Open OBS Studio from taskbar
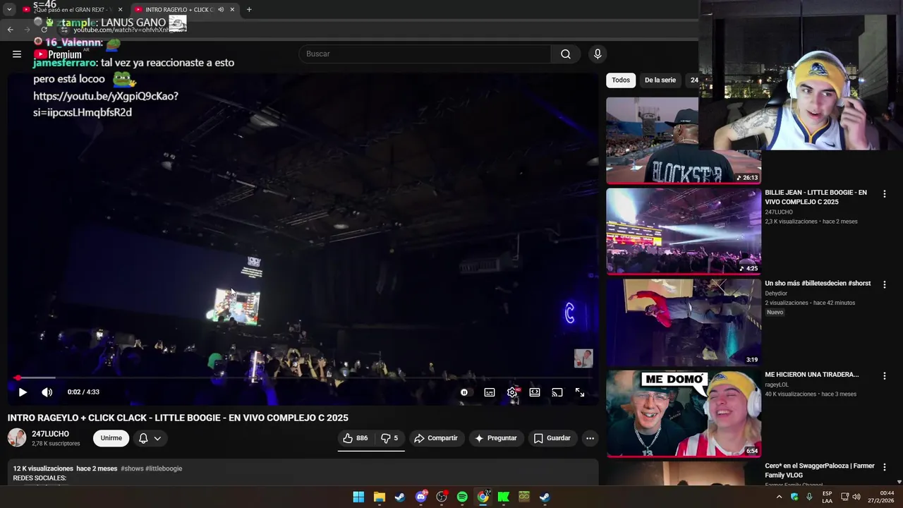This screenshot has height=508, width=903. [442, 497]
